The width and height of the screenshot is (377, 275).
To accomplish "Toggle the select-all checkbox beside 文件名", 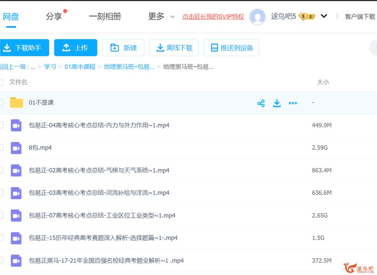I will (x=2, y=82).
